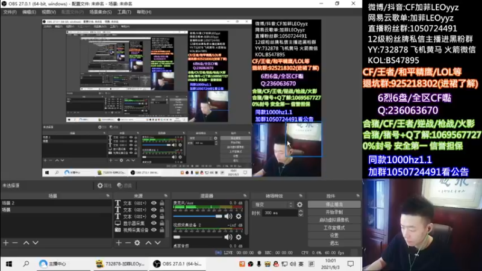Click 退出 exit button in 控件 panel
This screenshot has width=482, height=271.
(x=334, y=243)
